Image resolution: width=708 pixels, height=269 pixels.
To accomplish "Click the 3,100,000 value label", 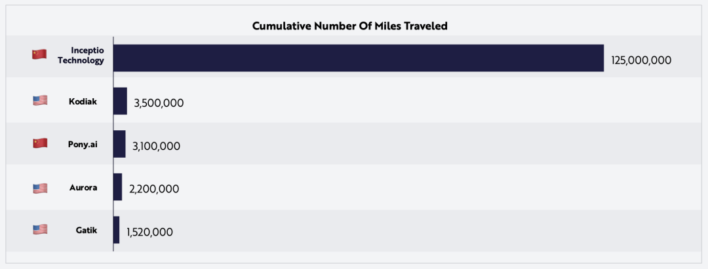I will pos(156,147).
